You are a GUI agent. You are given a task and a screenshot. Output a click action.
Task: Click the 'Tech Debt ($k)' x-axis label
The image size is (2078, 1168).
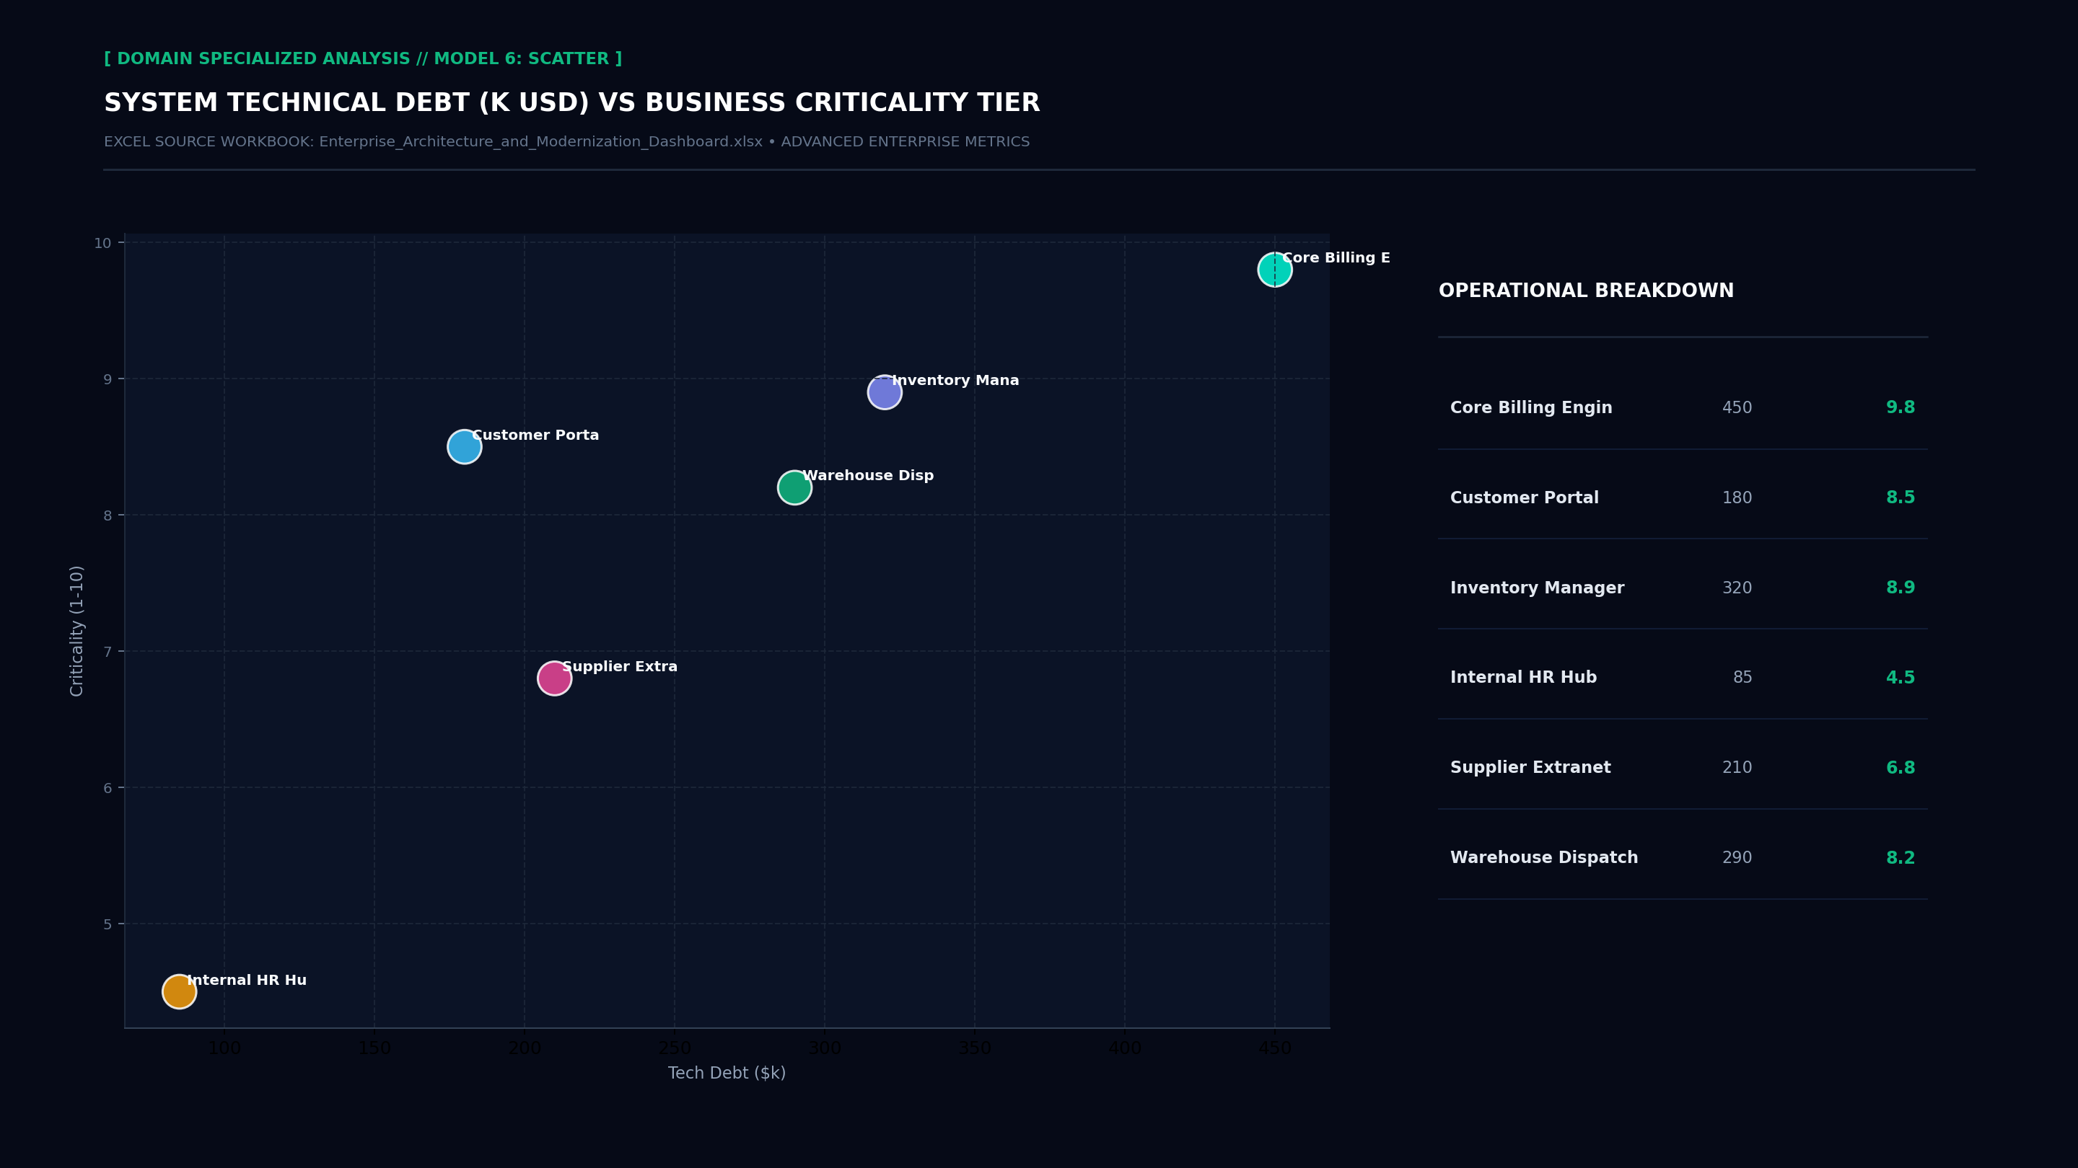(727, 1073)
